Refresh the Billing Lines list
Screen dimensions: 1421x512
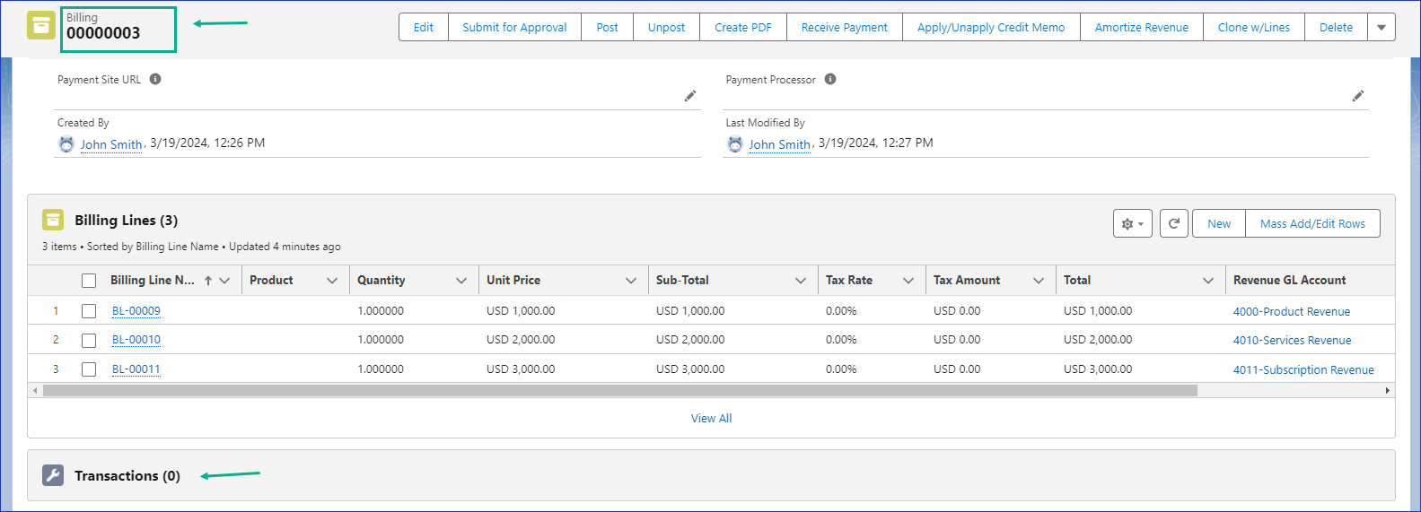(1173, 223)
